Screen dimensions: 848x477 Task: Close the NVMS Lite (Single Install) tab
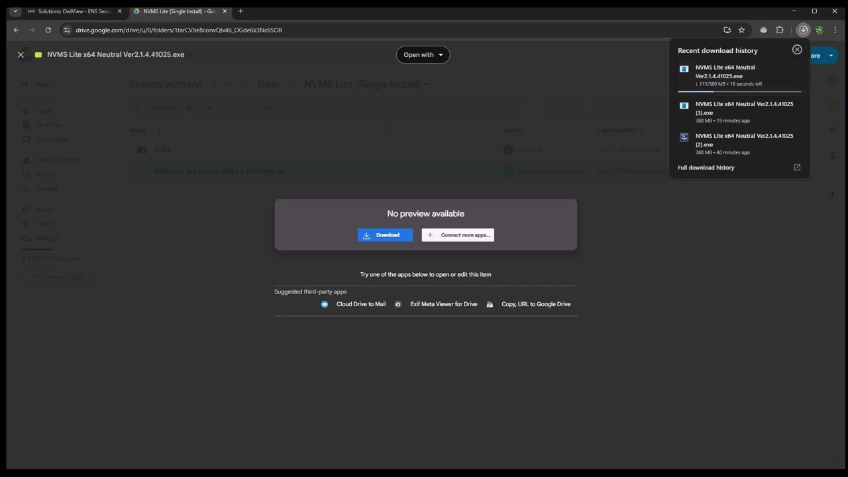coord(225,11)
